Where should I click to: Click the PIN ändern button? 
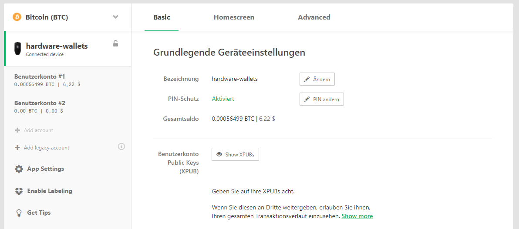(x=322, y=99)
